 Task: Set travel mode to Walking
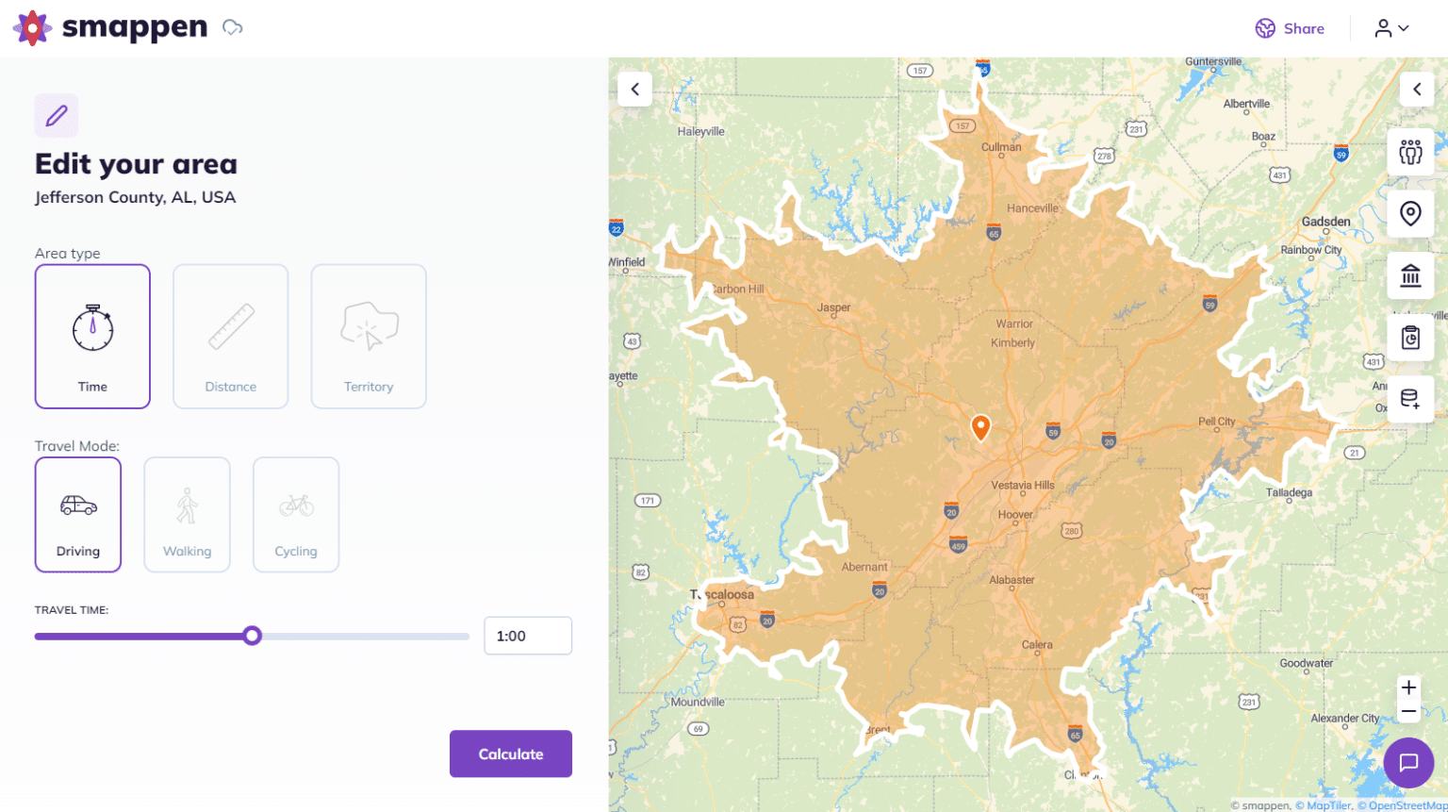[187, 515]
